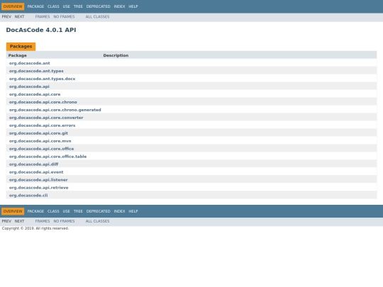This screenshot has height=287, width=383.
Task: Open USE in the bottom navigation bar
Action: coord(67,211)
